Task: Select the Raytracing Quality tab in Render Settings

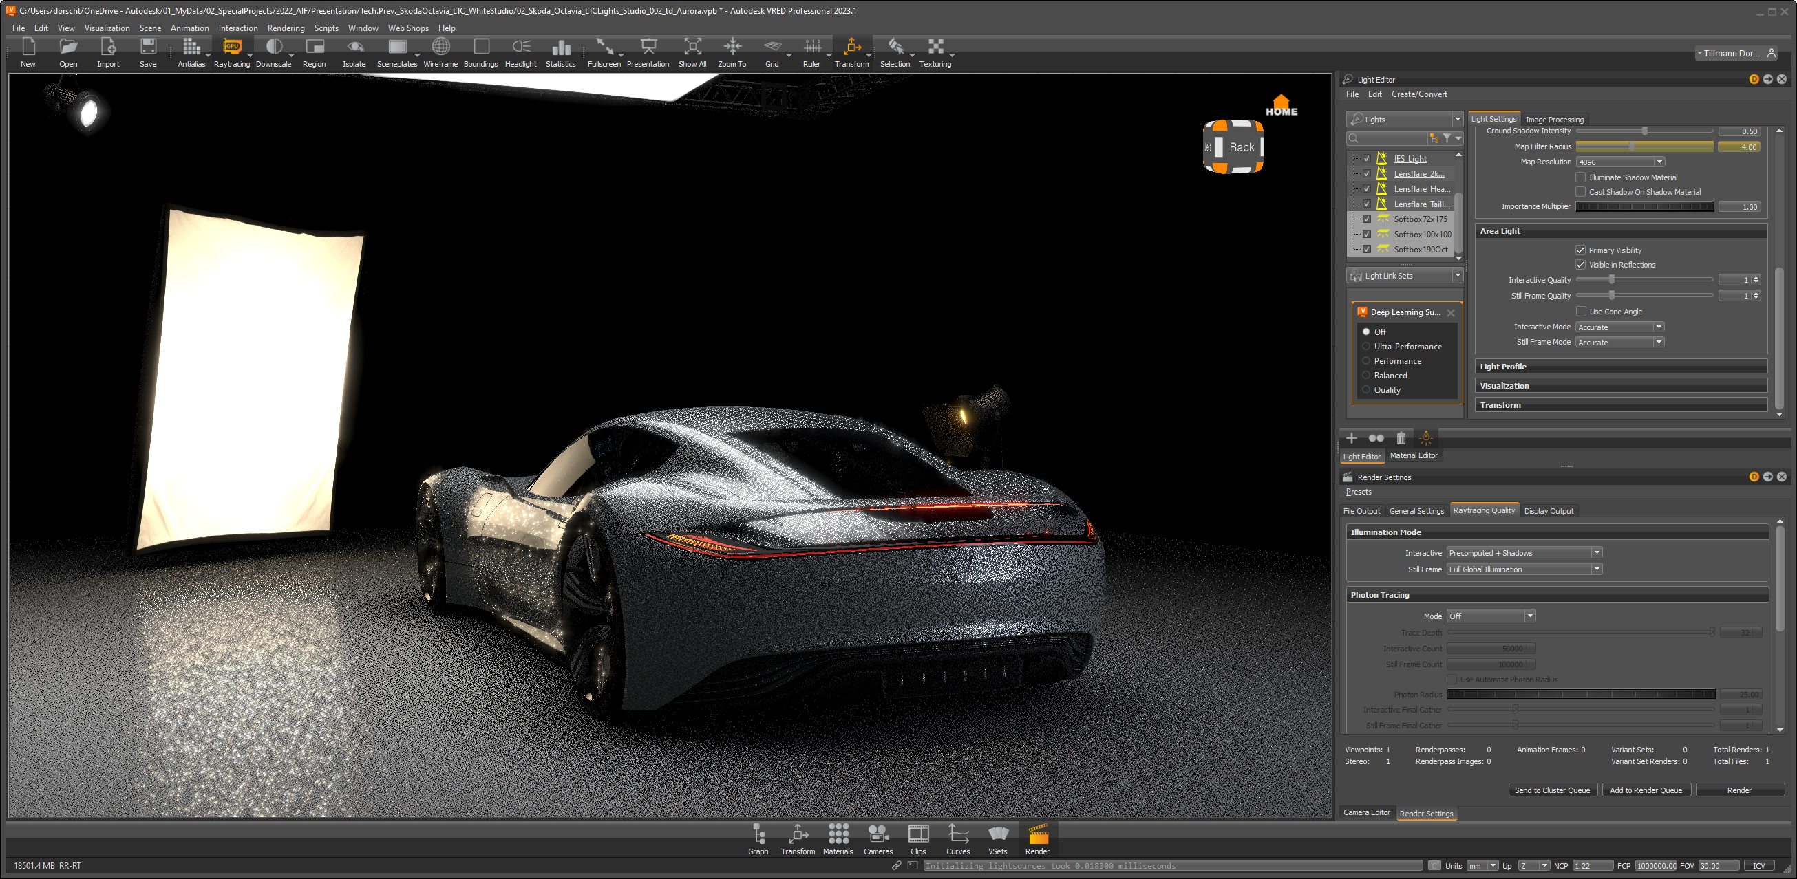Action: tap(1484, 511)
